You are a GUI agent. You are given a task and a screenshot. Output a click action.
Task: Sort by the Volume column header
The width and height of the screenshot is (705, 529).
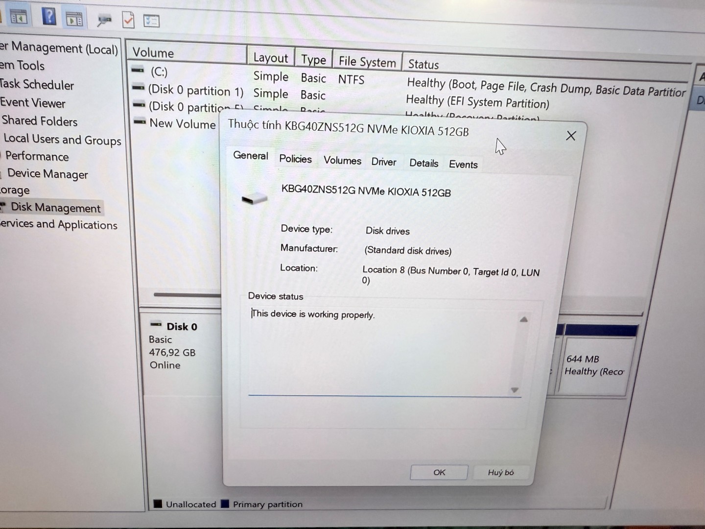click(x=187, y=53)
